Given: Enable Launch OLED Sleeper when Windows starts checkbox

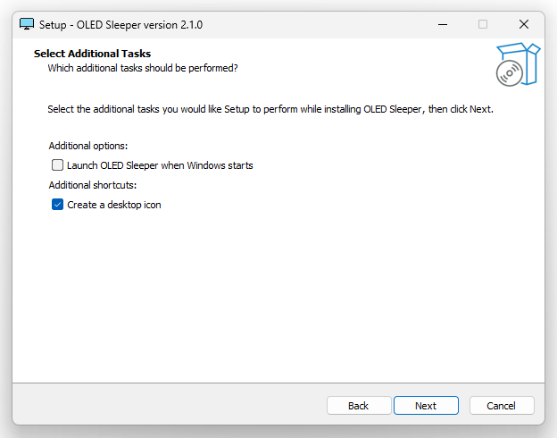Looking at the screenshot, I should point(58,165).
